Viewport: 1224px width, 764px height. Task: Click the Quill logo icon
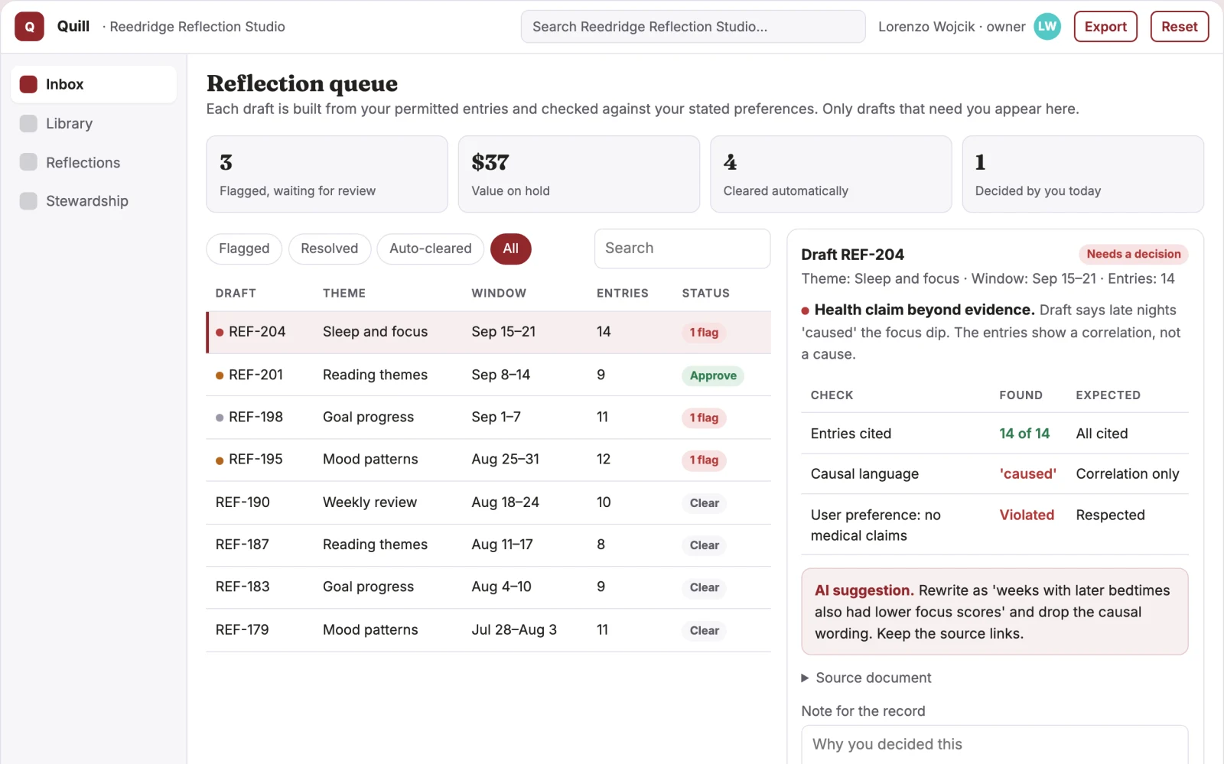coord(29,27)
